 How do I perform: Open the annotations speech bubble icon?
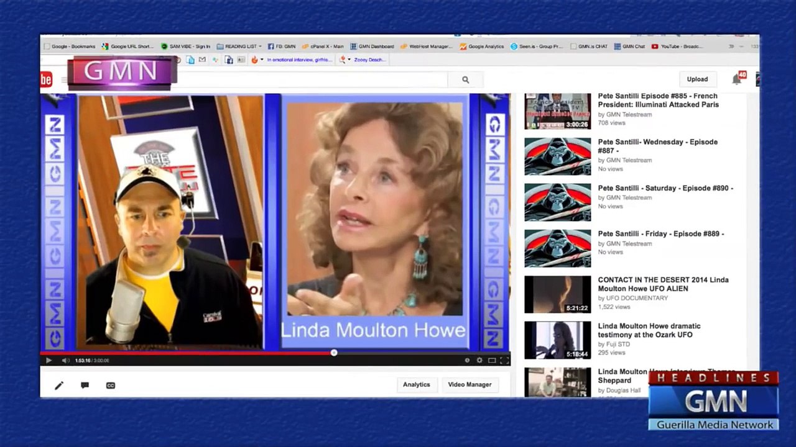pos(85,386)
